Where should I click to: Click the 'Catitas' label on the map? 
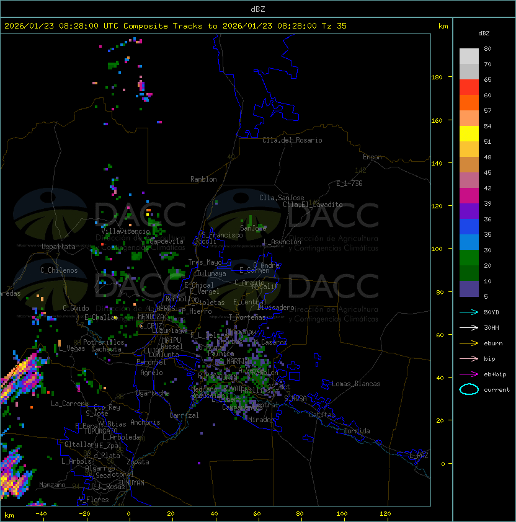coord(322,415)
